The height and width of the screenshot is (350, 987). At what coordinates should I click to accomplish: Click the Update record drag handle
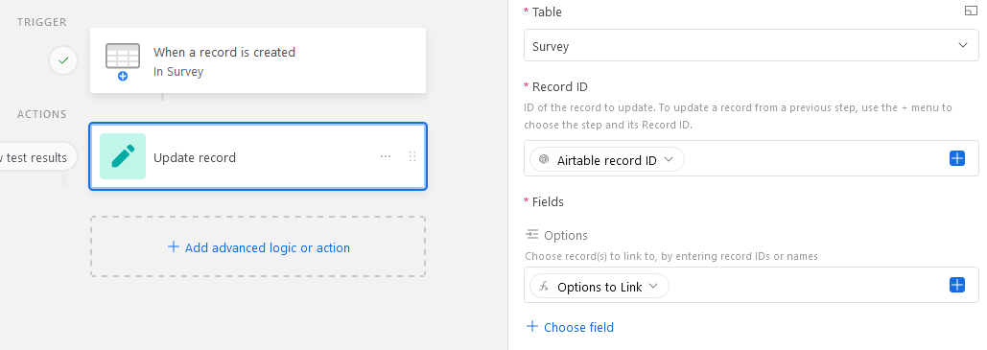412,156
